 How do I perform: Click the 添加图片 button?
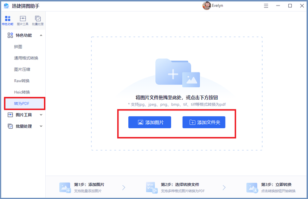149,122
